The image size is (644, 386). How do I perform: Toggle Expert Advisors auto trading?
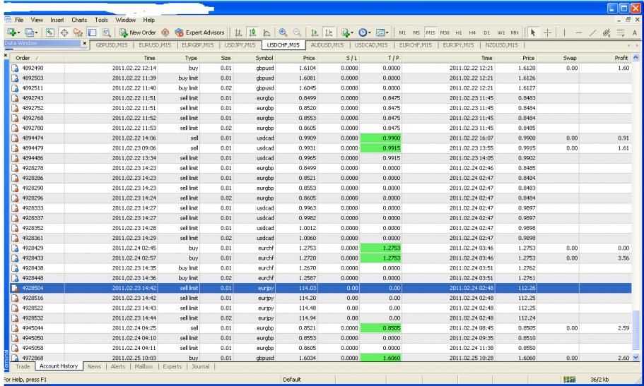(x=199, y=33)
